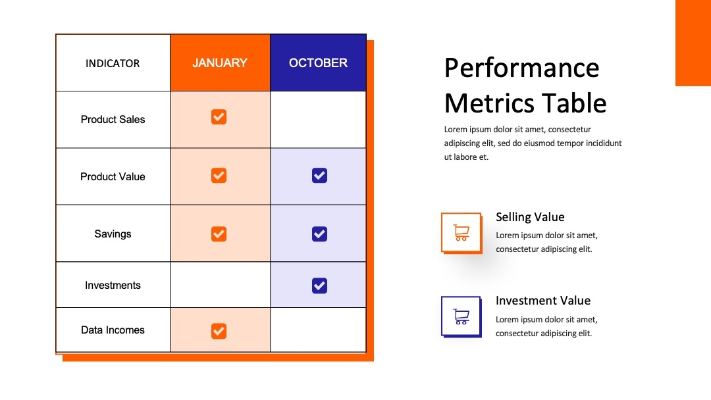Click the empty Investments January cell
Image resolution: width=711 pixels, height=400 pixels.
click(221, 285)
